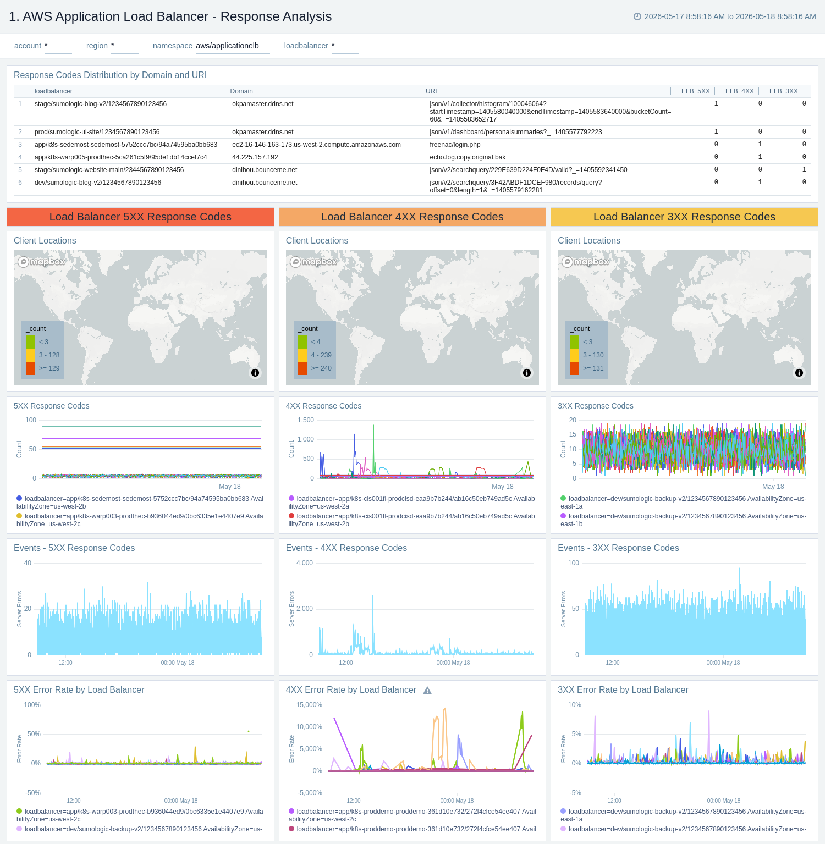Click the Events - 3XX Response Codes chart area
Screen dimensions: 825x844
pyautogui.click(x=695, y=610)
